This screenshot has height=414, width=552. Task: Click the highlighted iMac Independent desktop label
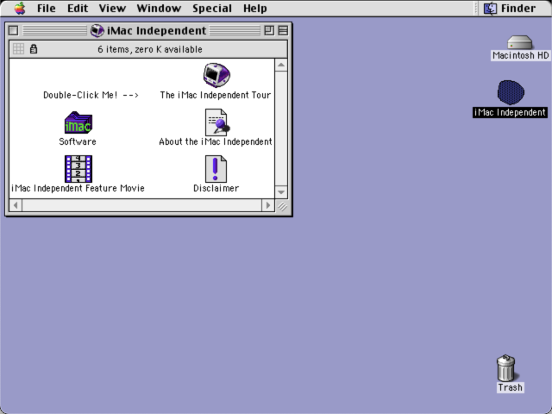coord(510,112)
